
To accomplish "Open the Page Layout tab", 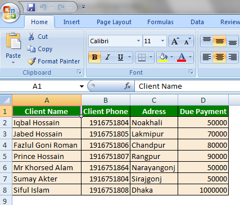I will [x=114, y=22].
